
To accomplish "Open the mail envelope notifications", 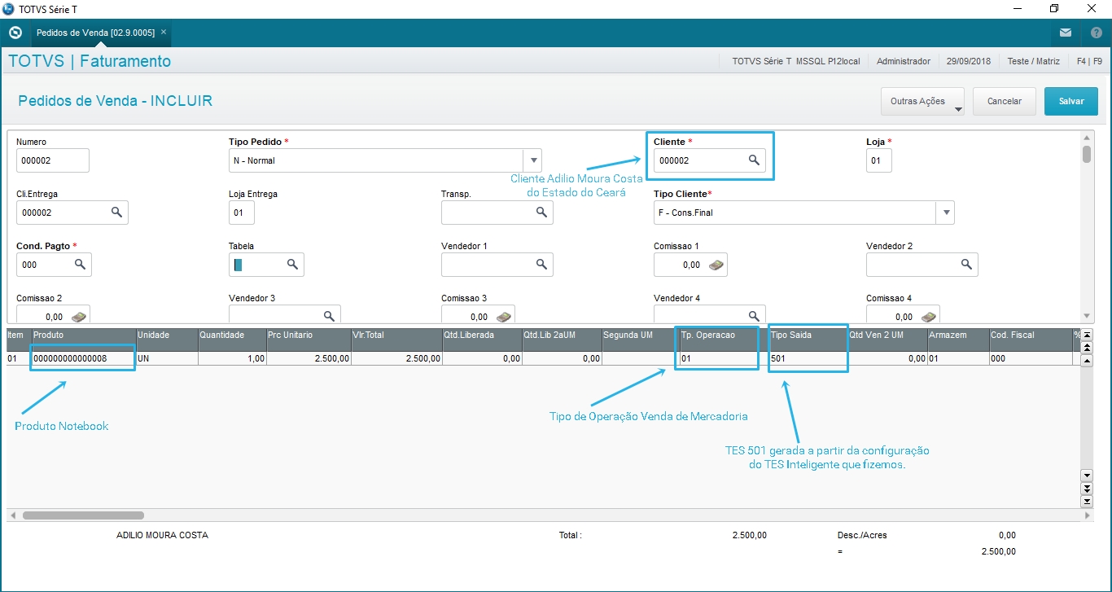I will tap(1066, 33).
